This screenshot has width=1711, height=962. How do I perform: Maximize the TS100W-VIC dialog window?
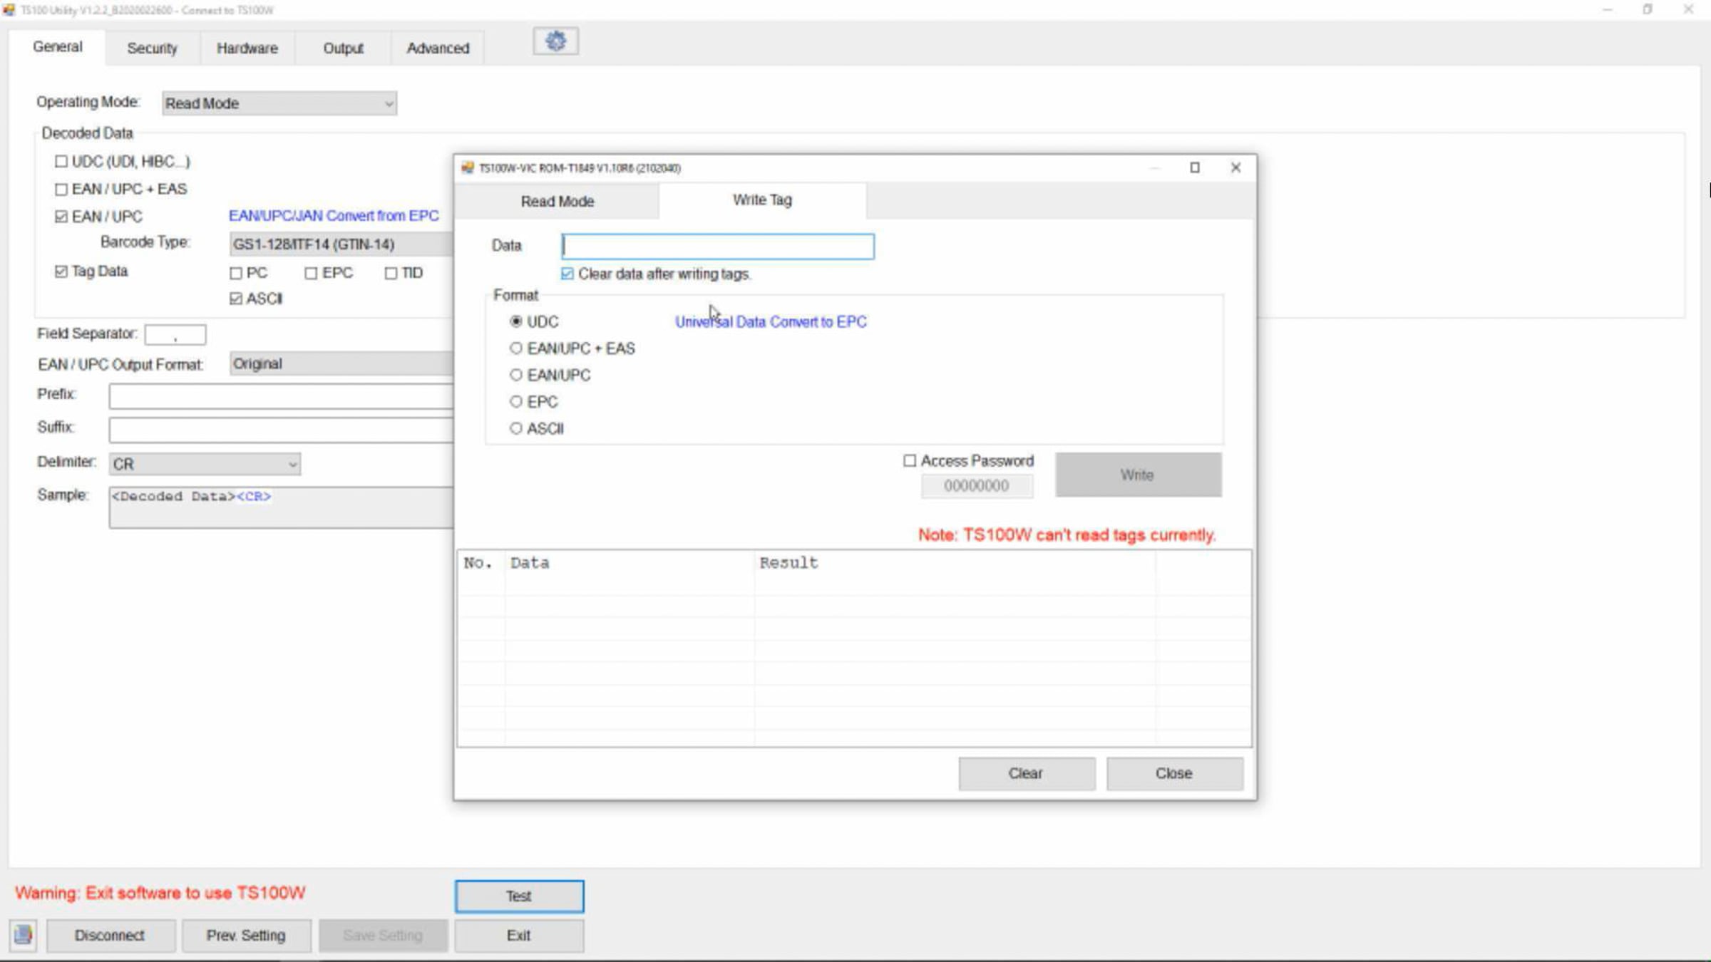(x=1195, y=167)
